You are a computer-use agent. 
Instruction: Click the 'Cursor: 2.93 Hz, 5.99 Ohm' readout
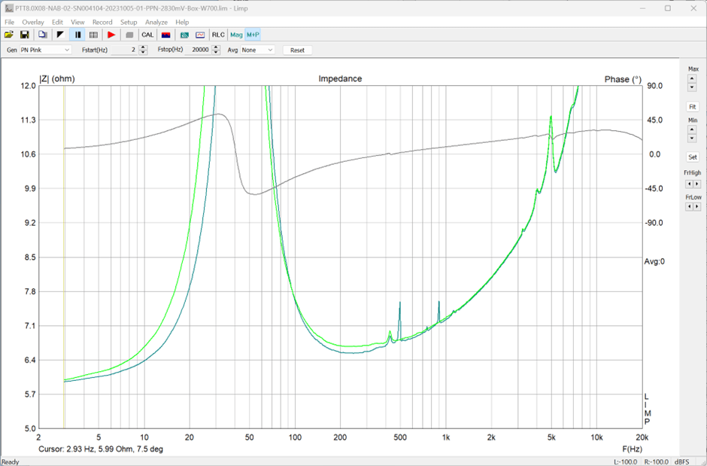[x=101, y=449]
